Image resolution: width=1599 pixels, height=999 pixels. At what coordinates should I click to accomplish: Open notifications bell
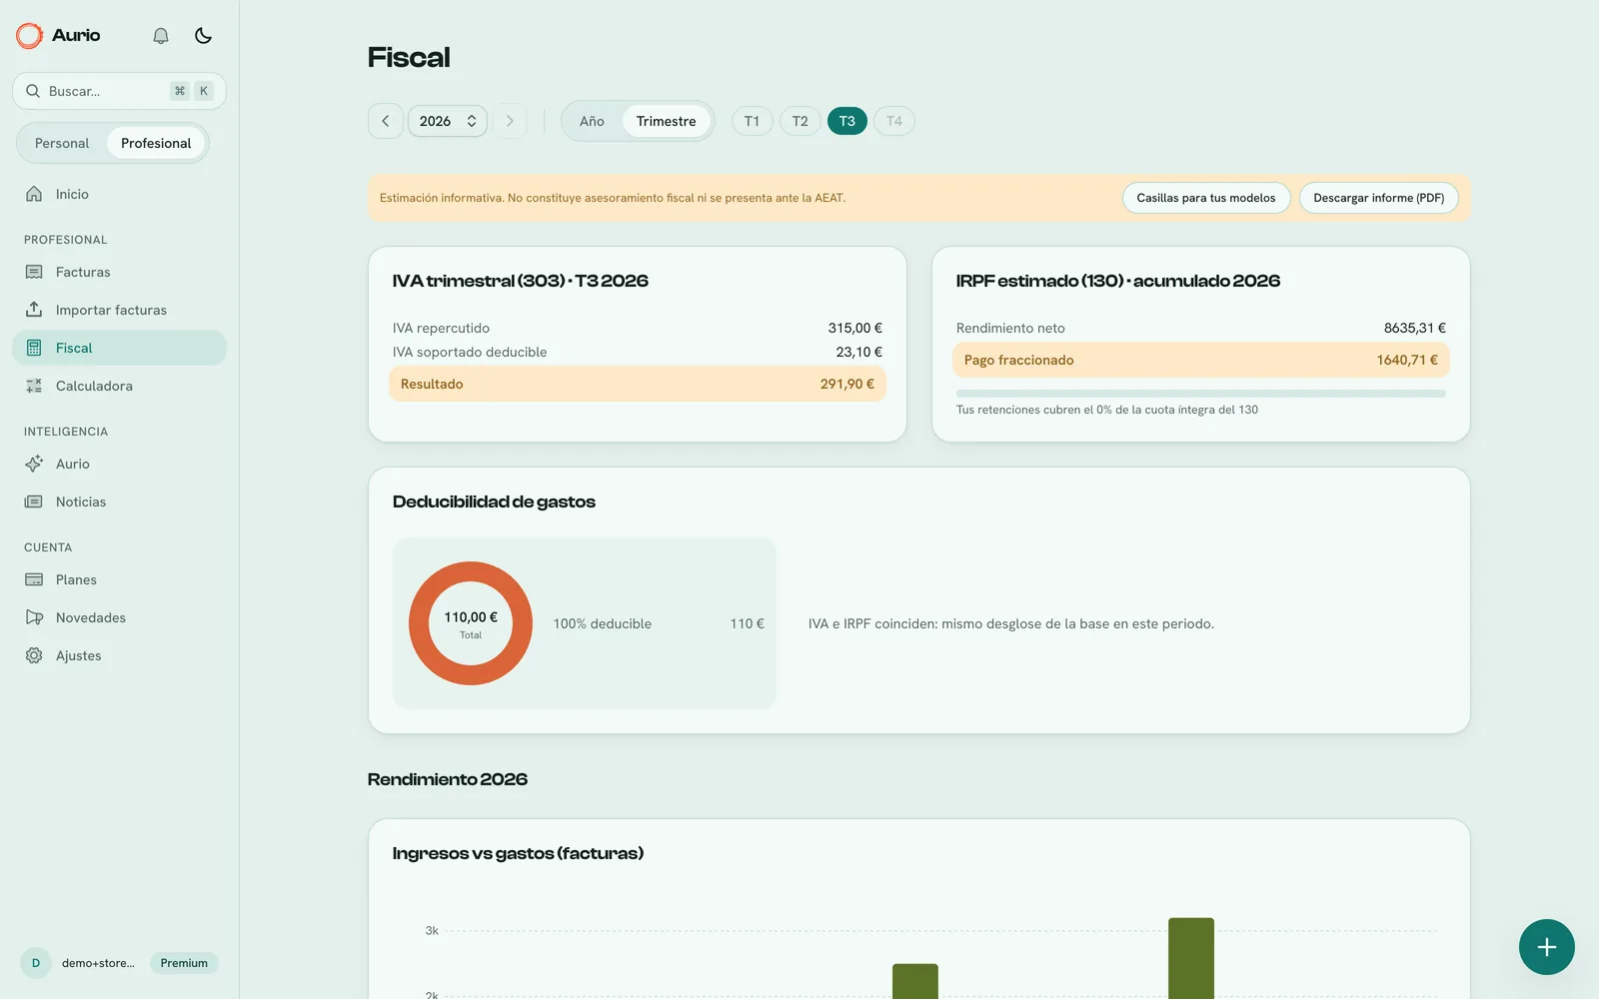coord(161,36)
